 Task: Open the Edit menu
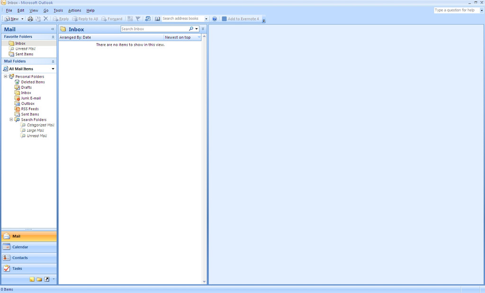(21, 10)
